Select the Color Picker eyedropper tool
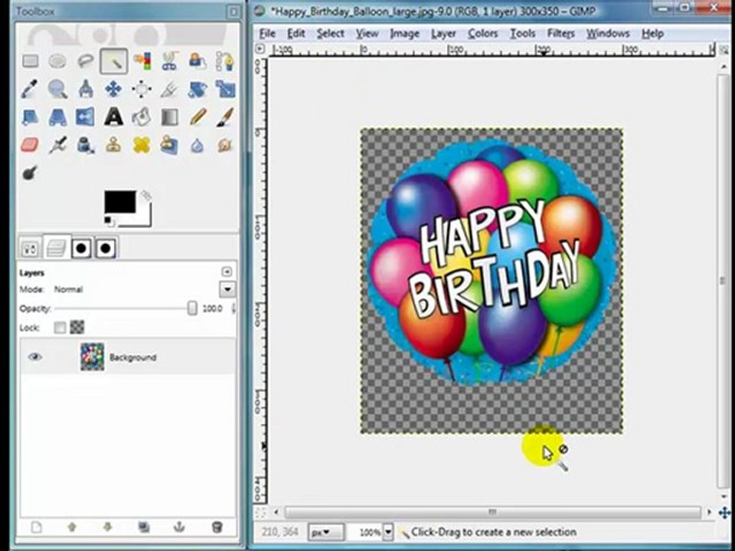The image size is (735, 551). click(29, 89)
